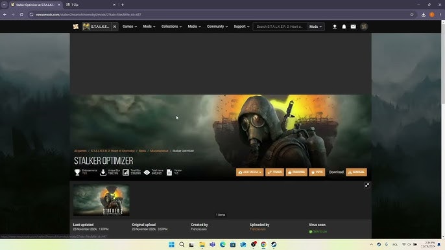Go to All games breadcrumb

click(80, 151)
